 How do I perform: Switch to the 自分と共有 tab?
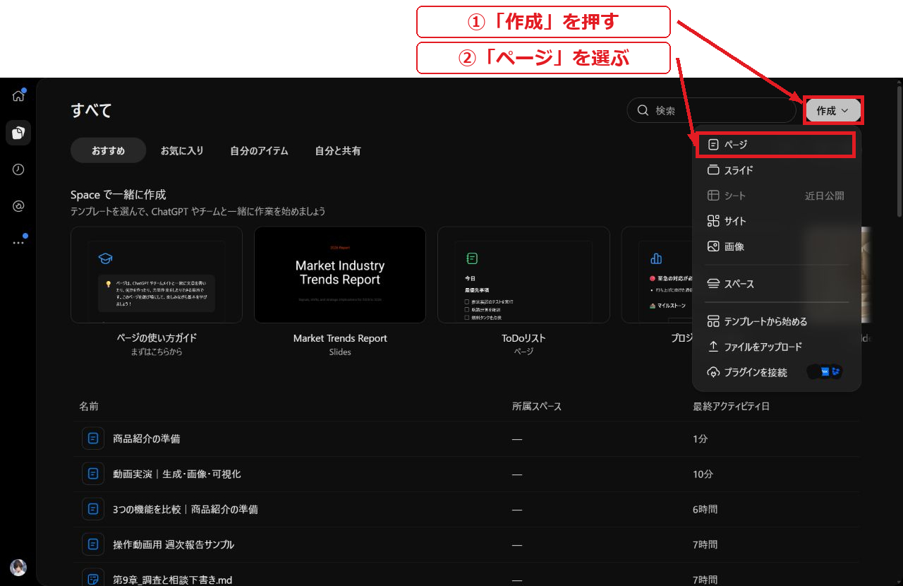(x=338, y=150)
